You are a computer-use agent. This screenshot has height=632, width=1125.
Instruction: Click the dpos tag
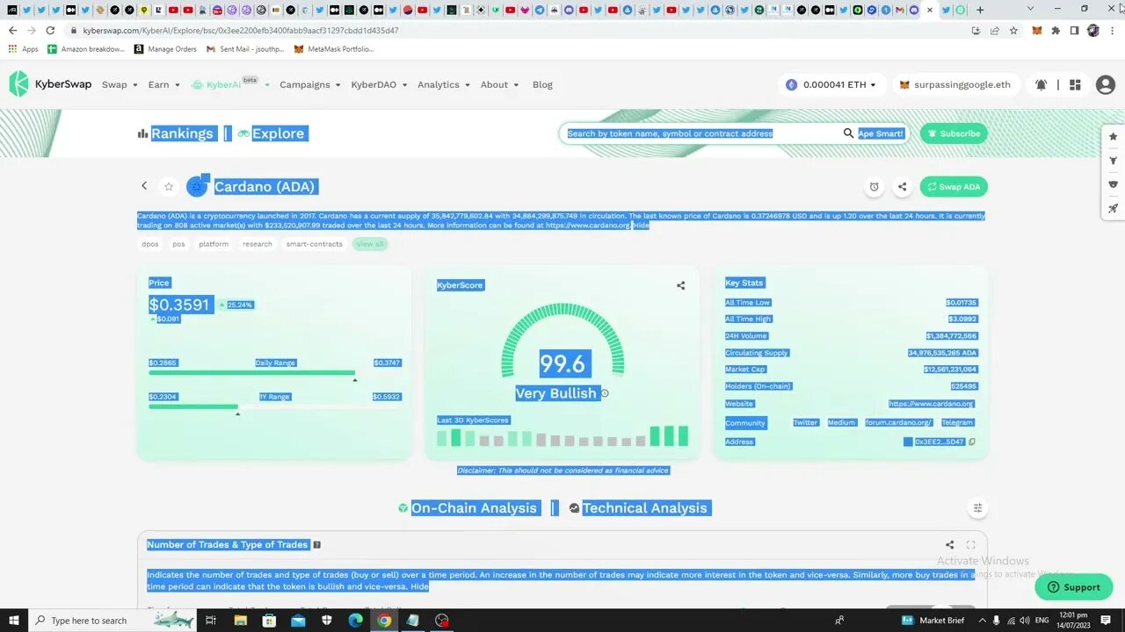click(150, 244)
